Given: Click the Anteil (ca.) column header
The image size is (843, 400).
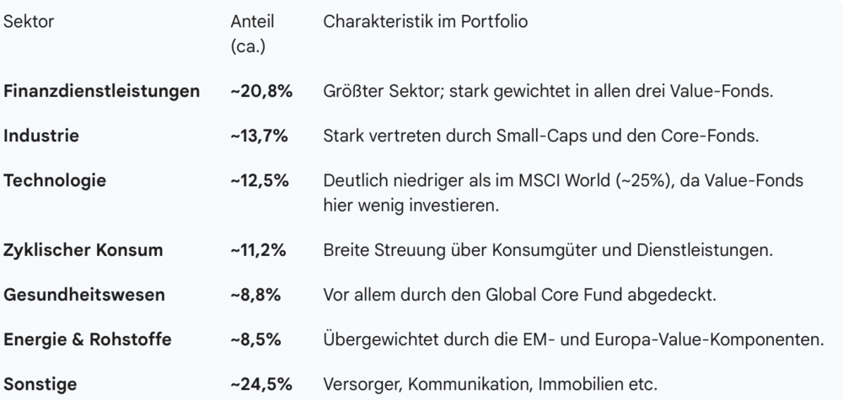Looking at the screenshot, I should (x=252, y=32).
